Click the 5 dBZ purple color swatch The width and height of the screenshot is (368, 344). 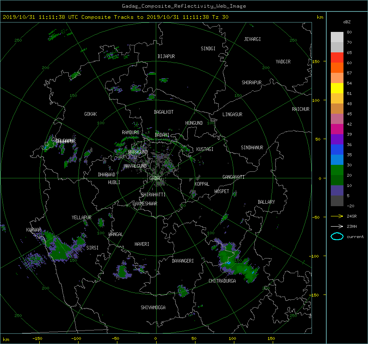337,190
